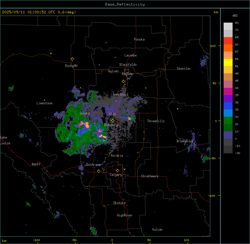Click the slate 0–10 dBZ legend swatch
This screenshot has width=250, height=244.
click(x=228, y=135)
